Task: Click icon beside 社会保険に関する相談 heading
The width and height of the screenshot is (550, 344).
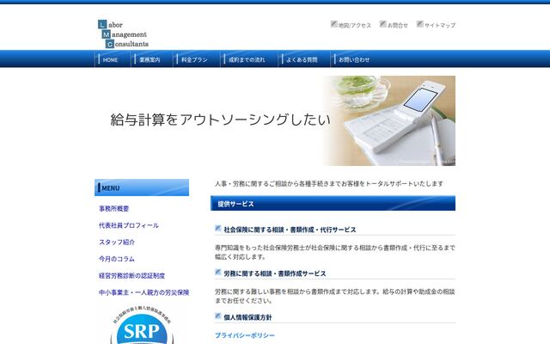Action: coord(217,229)
